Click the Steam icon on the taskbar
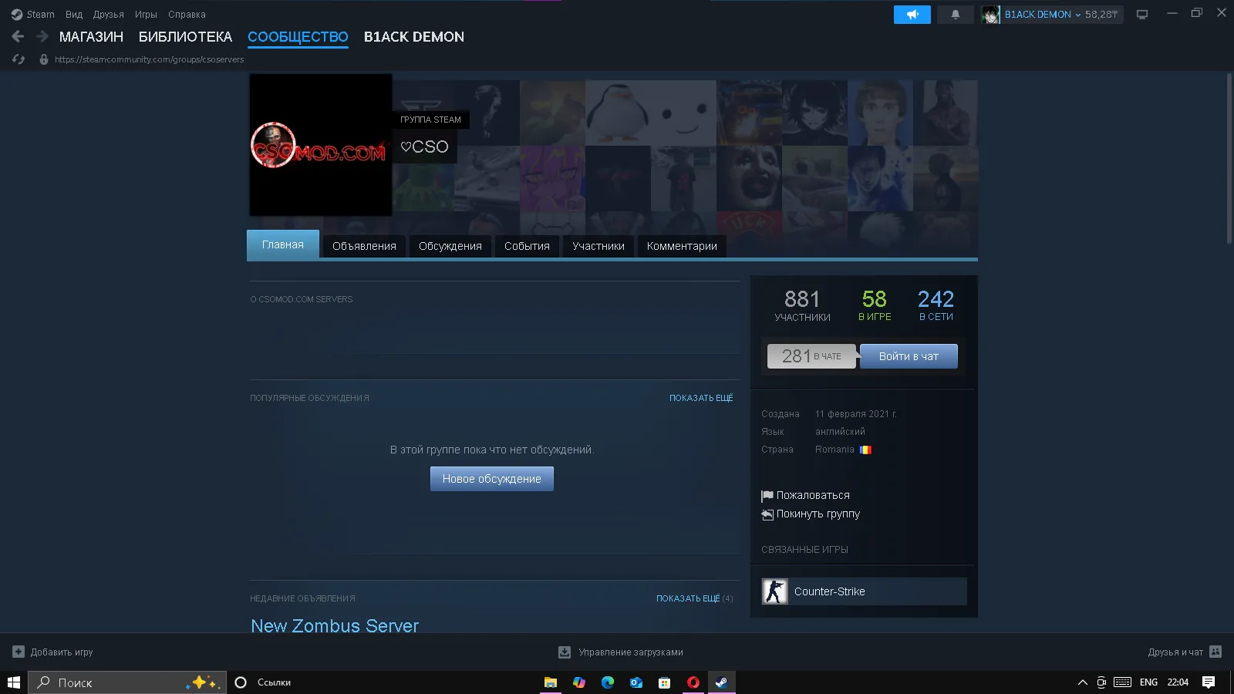Screen dimensions: 1234x694 point(721,682)
